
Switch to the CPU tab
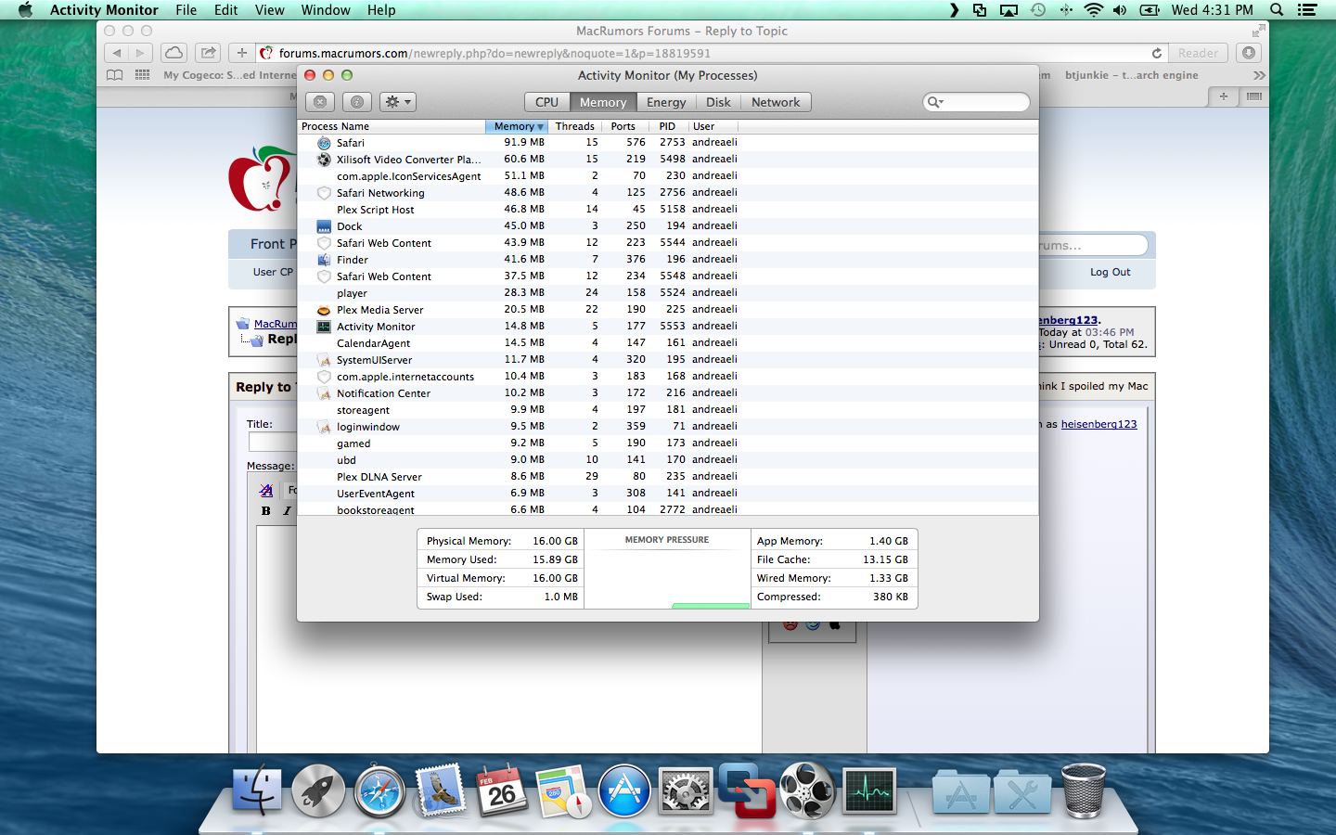pos(546,102)
